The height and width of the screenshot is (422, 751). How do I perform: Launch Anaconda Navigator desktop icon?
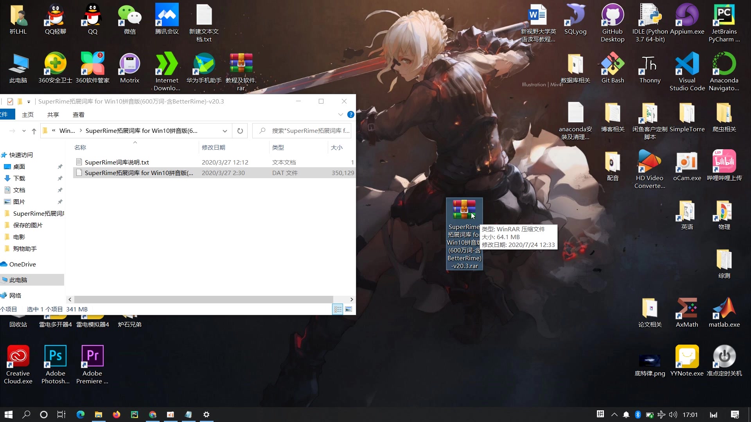tap(724, 72)
